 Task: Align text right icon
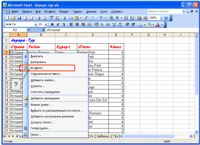point(83,25)
